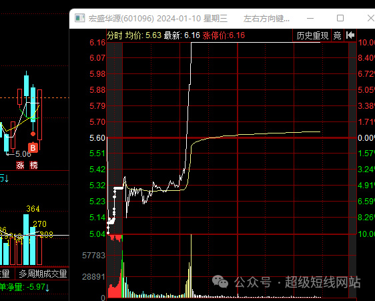This screenshot has height=301, width=375.
Task: Minimize the 宏盛华源 intraday window
Action: (310, 18)
